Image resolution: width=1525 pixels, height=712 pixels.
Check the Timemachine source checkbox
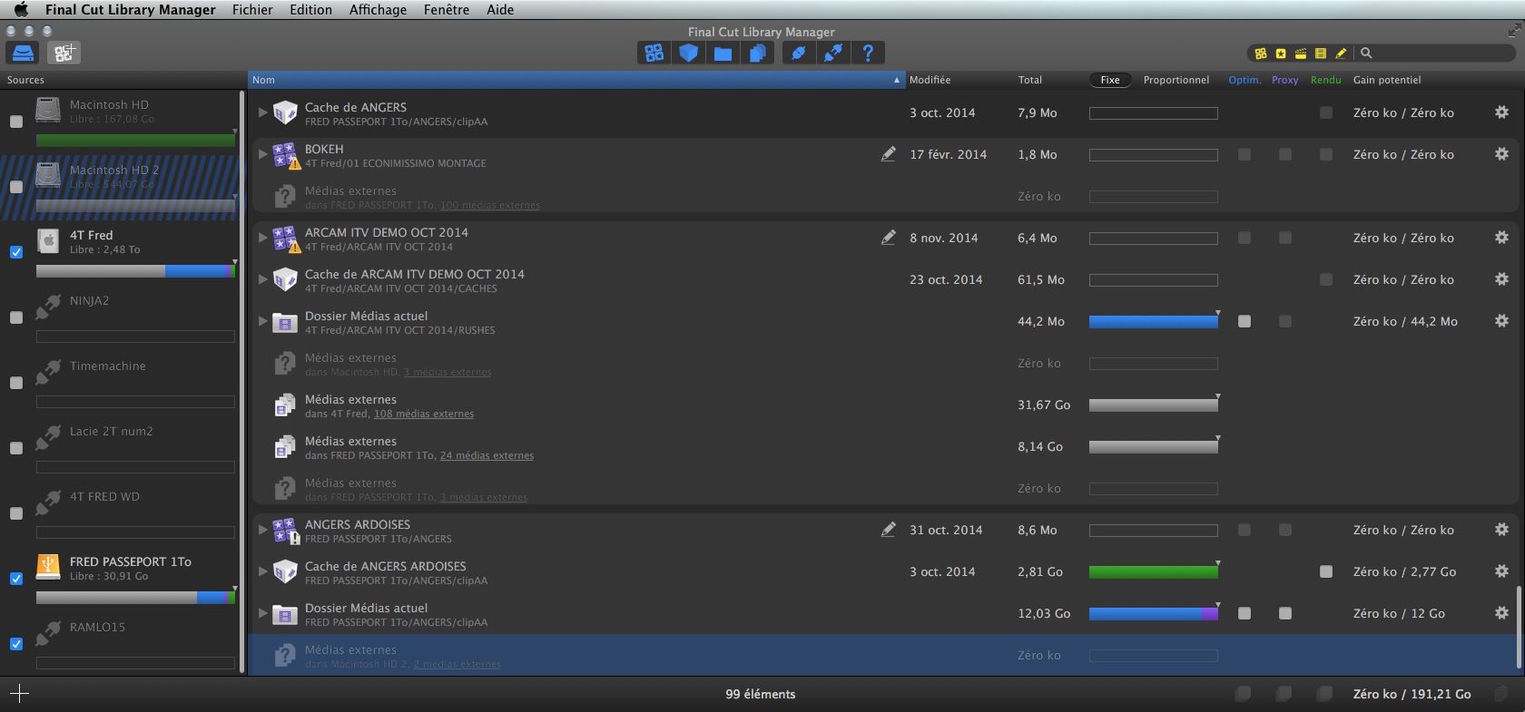(x=16, y=383)
